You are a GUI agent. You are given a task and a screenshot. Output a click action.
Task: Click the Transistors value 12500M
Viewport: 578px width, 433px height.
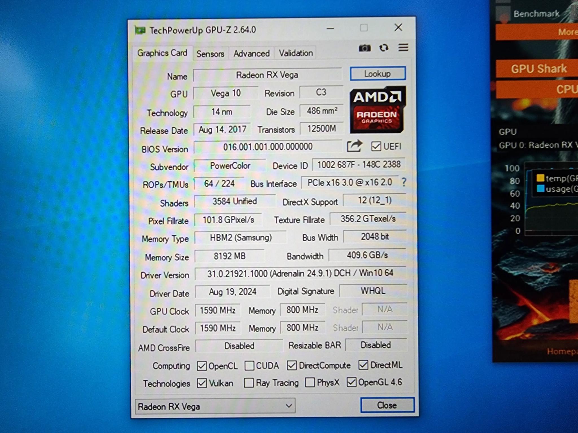[x=322, y=129]
